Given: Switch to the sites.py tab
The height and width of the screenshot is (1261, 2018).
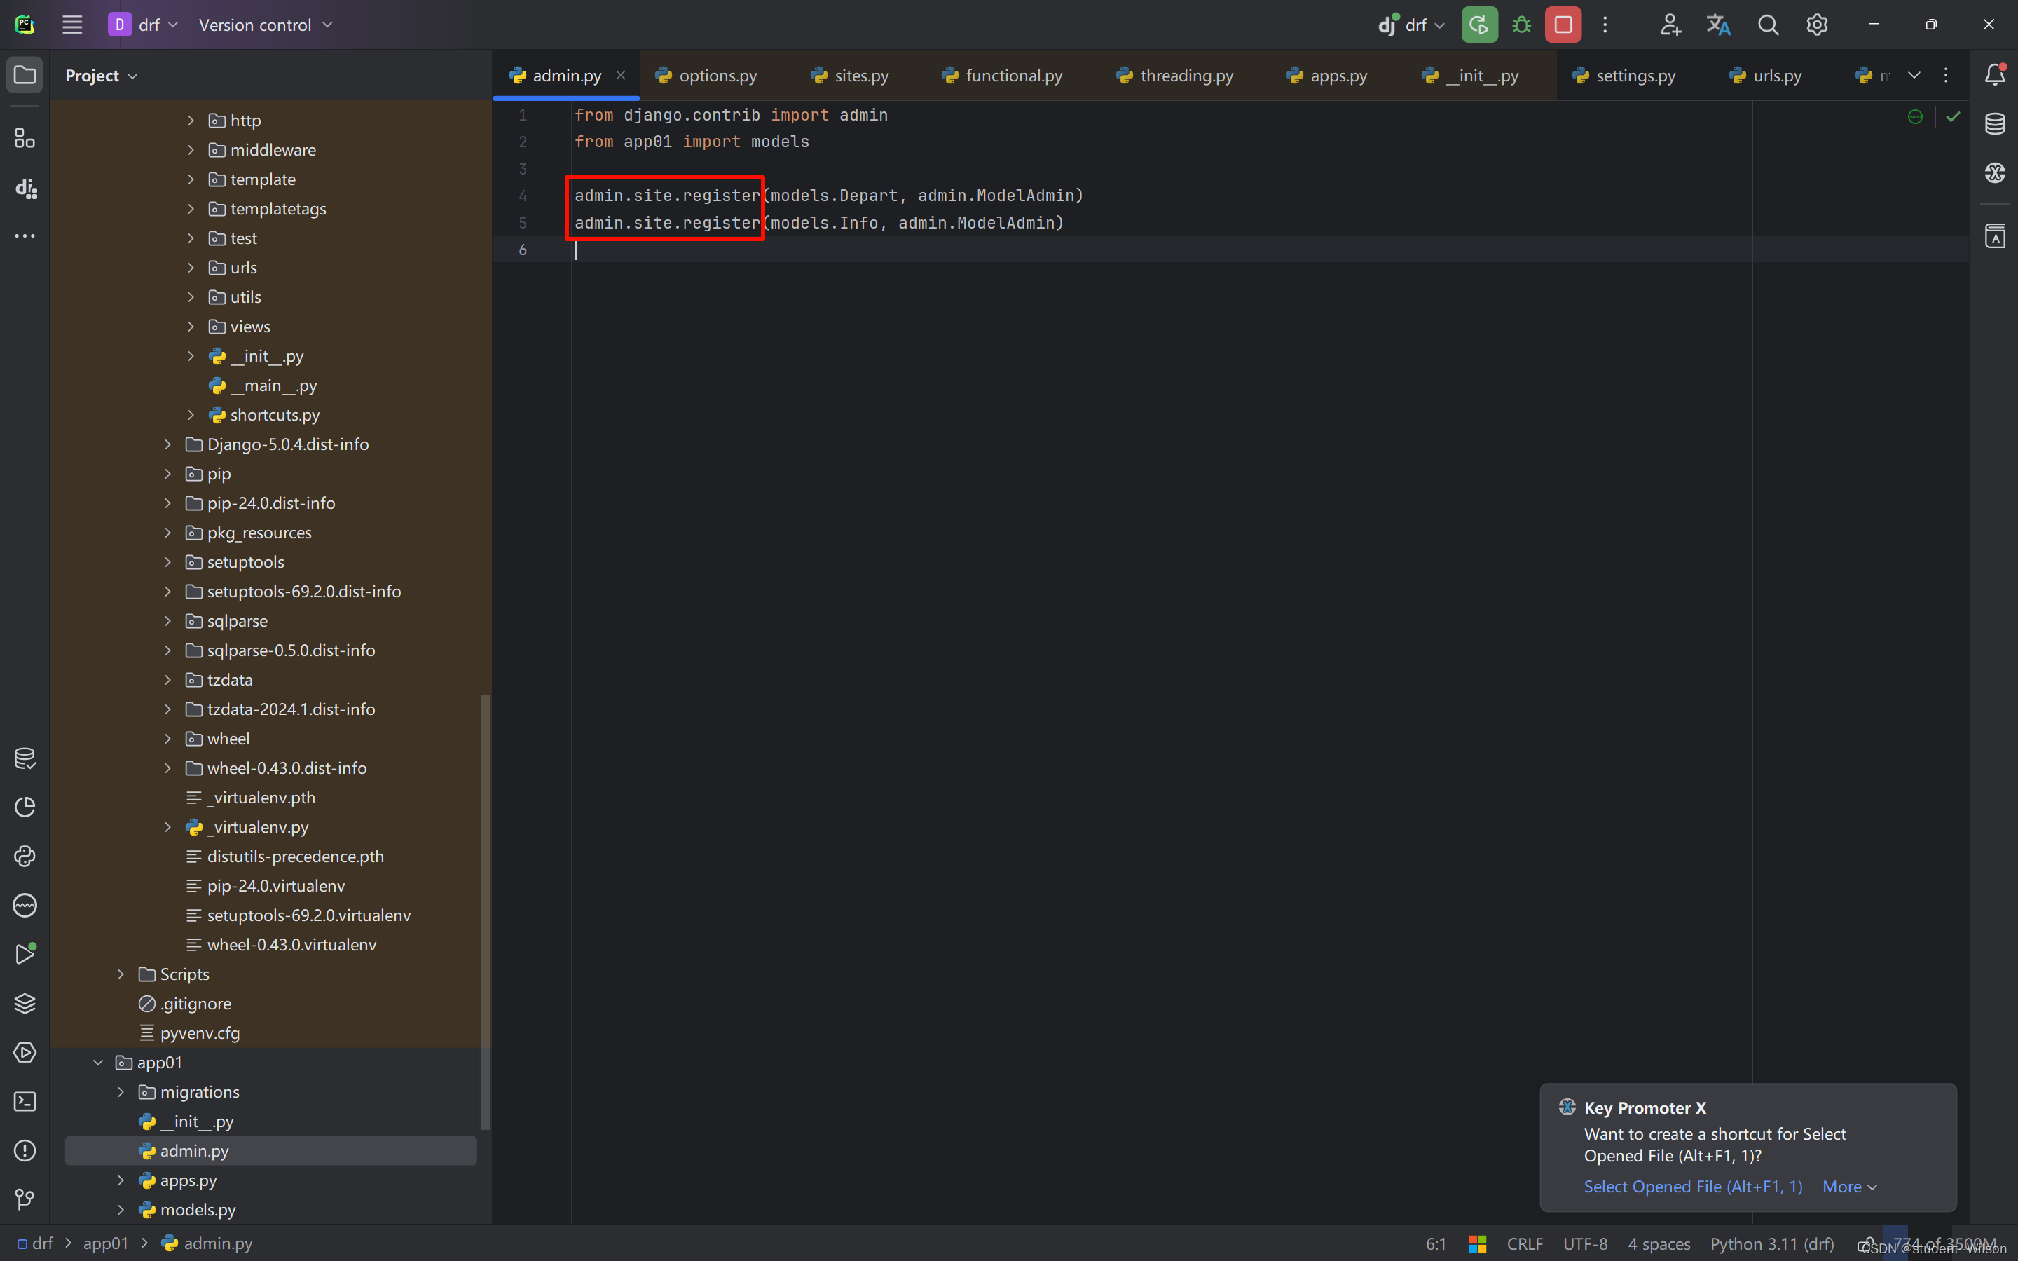Looking at the screenshot, I should point(850,76).
